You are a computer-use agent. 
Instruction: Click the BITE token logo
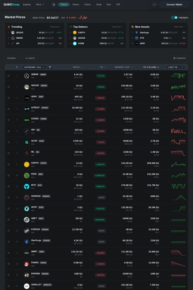pos(27,187)
